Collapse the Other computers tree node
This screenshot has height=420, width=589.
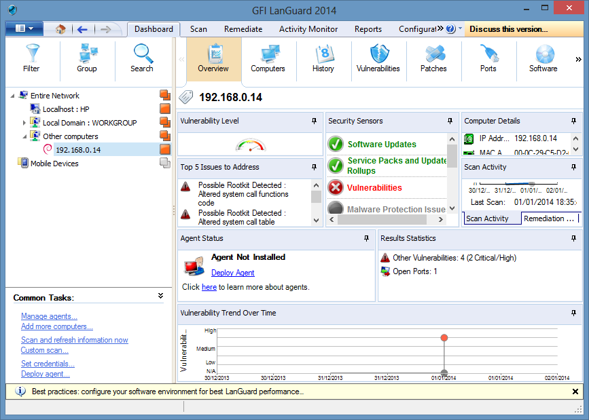[x=24, y=136]
